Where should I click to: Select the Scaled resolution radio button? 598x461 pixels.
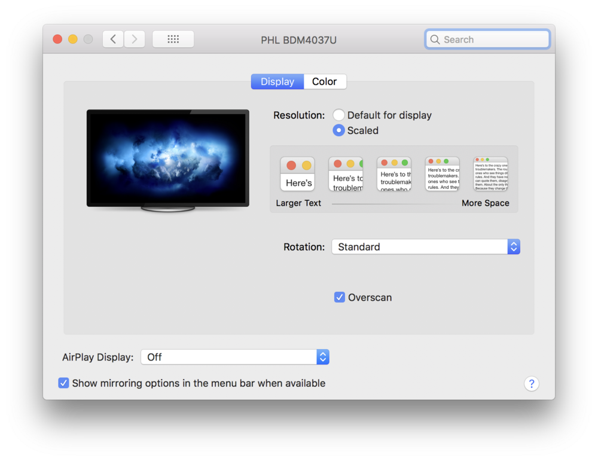click(339, 130)
